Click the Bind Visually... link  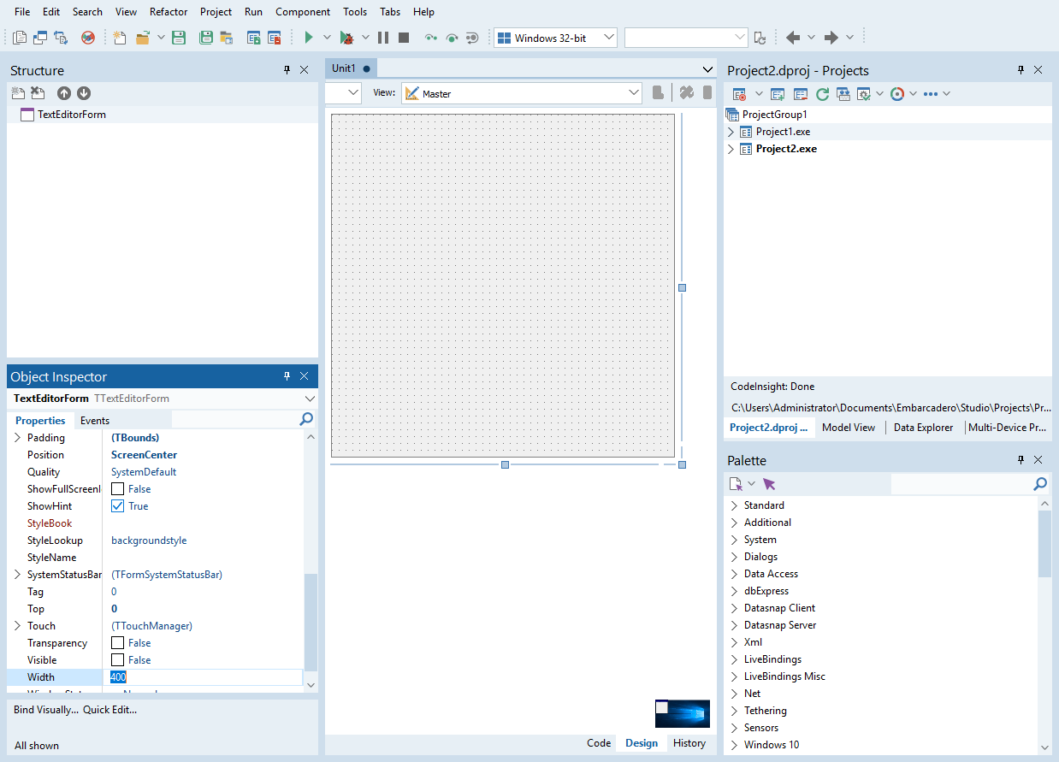pos(46,710)
